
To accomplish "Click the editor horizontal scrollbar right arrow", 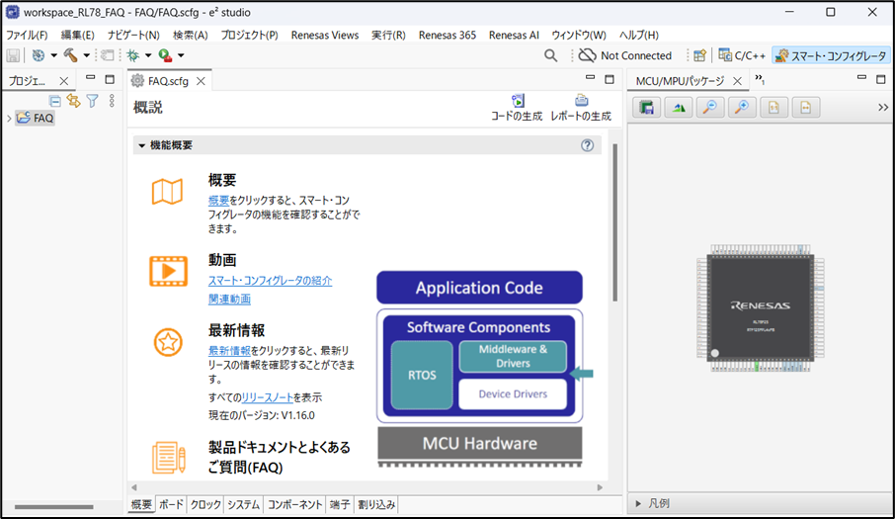I will [600, 487].
